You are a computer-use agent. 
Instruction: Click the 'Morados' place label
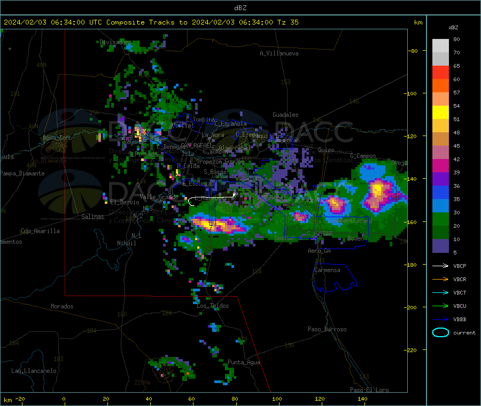(x=62, y=306)
